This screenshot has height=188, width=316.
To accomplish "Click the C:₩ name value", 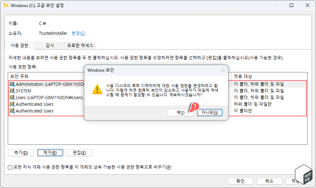I will tap(42, 24).
